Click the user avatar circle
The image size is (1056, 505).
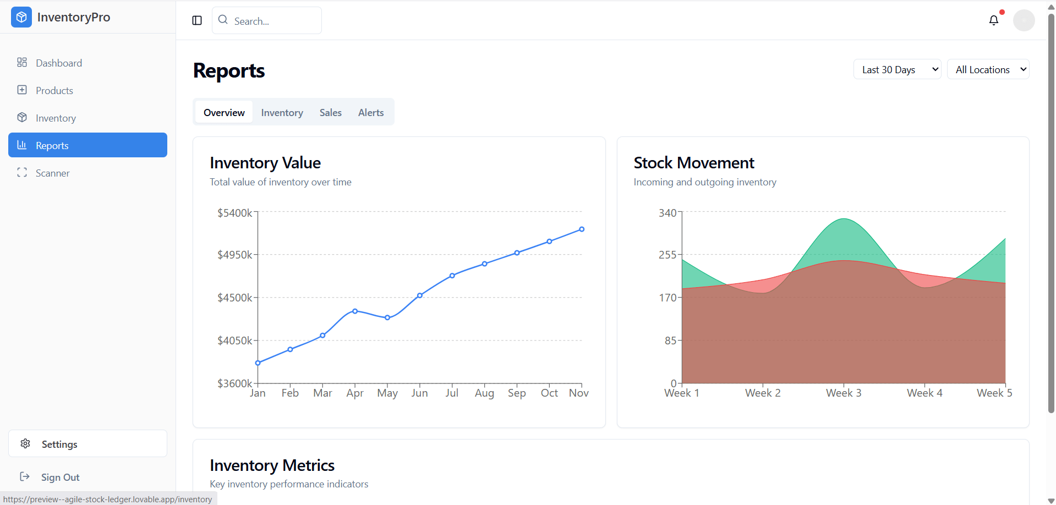point(1024,20)
